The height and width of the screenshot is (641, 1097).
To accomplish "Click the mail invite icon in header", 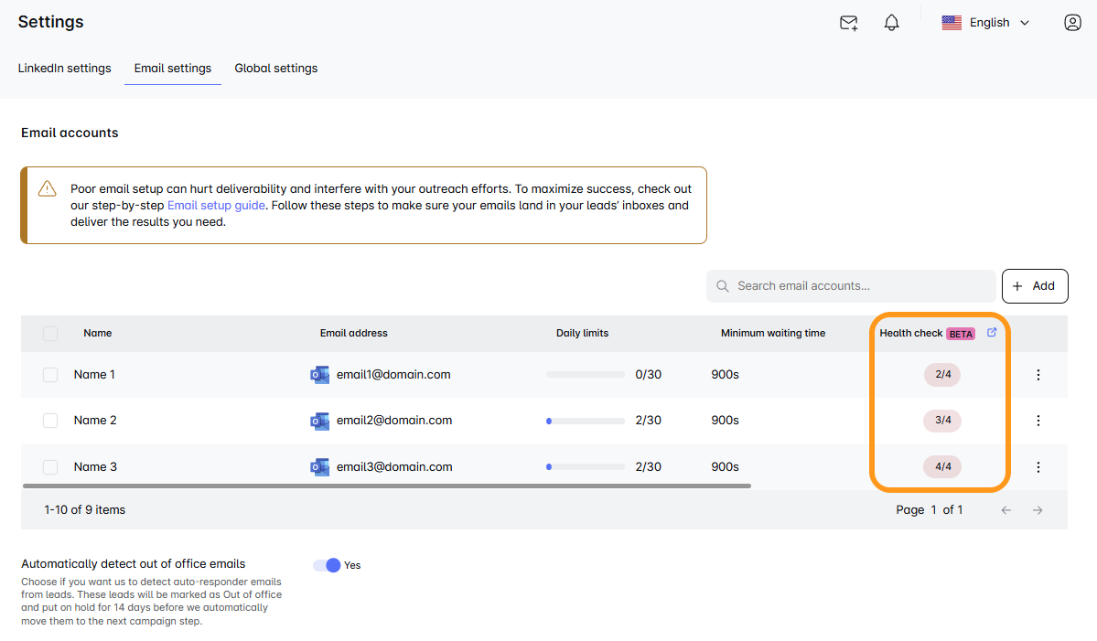I will [848, 23].
